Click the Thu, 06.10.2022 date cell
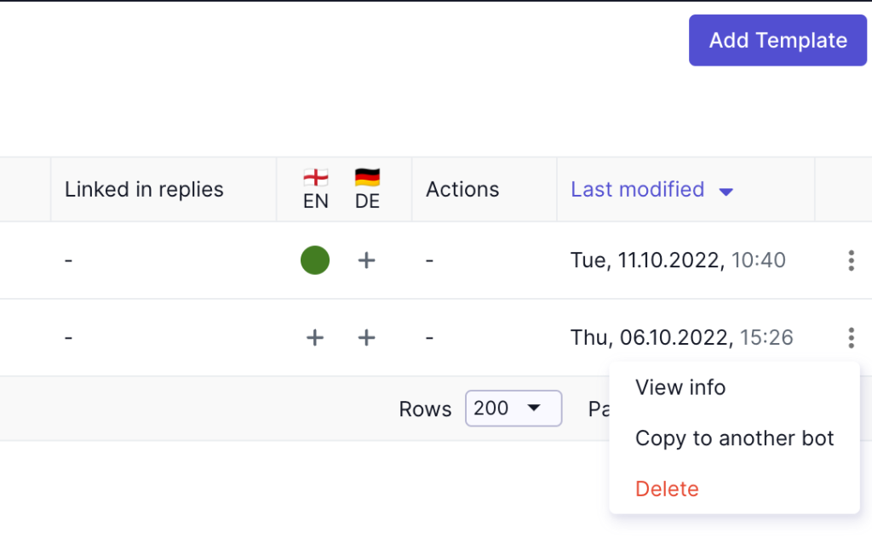Screen dimensions: 872x538 (x=682, y=337)
